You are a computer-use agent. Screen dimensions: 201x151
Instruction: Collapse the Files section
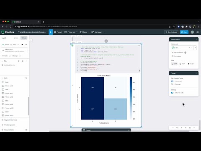tap(2, 61)
